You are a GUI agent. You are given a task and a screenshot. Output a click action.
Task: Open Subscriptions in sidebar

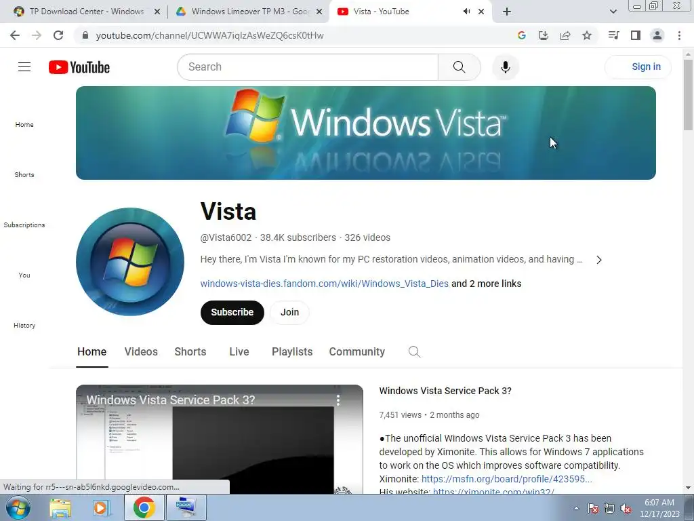click(x=24, y=225)
